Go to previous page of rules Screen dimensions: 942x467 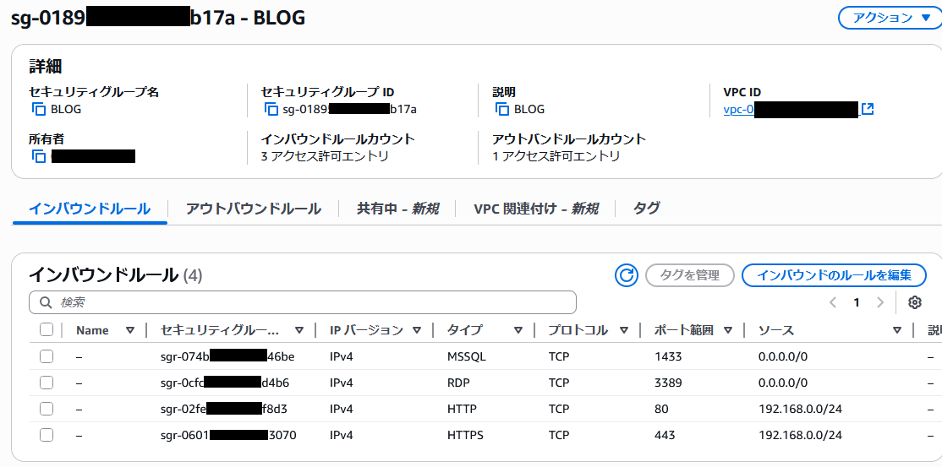[x=833, y=302]
